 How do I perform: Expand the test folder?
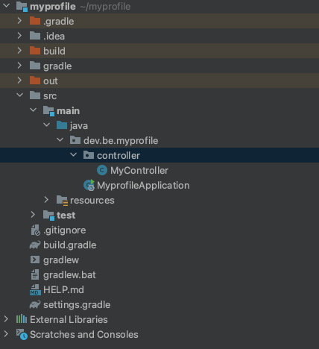[33, 215]
